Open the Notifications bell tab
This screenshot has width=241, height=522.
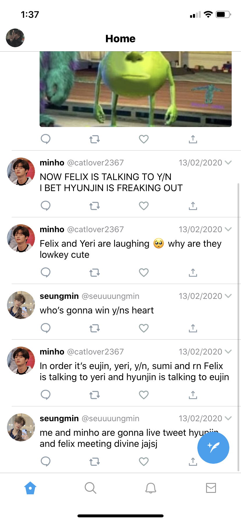[151, 488]
